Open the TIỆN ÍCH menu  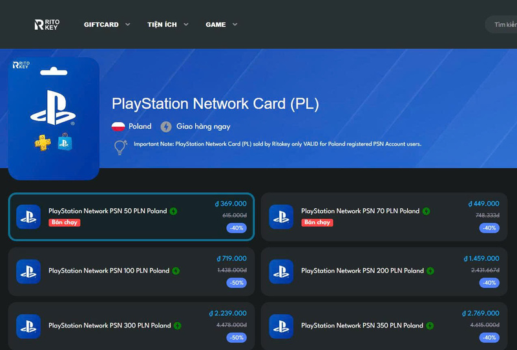click(x=162, y=25)
